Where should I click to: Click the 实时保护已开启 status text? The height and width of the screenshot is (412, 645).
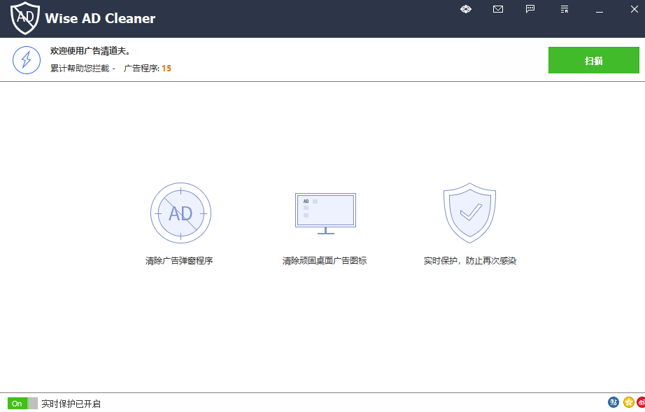click(71, 404)
